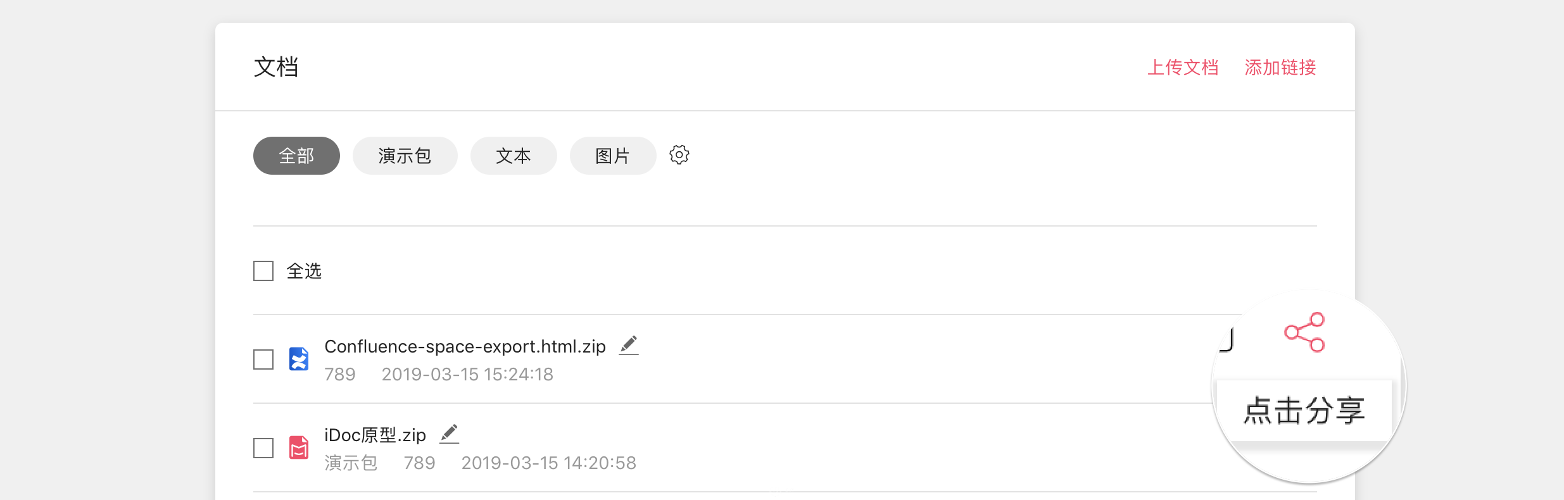Check the iDoc原型.zip row checkbox

coord(263,448)
